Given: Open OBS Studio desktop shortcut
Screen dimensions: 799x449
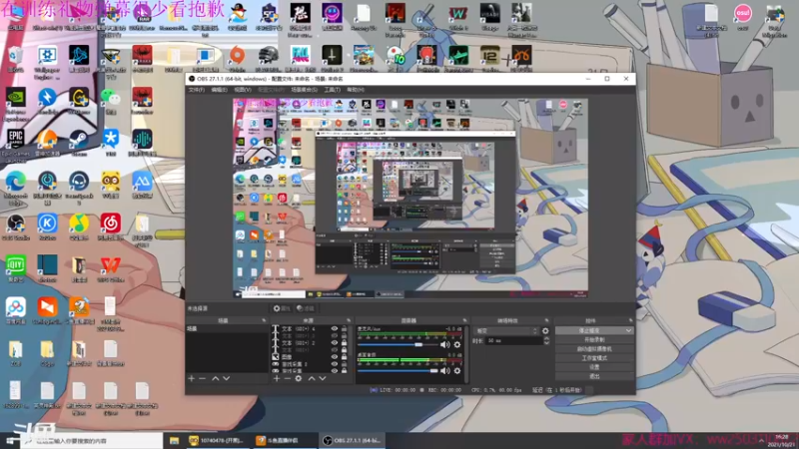Looking at the screenshot, I should point(15,226).
